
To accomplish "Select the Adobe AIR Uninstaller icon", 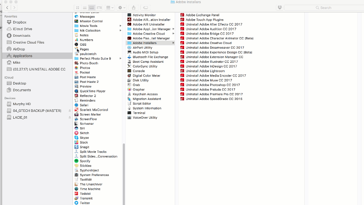I will pos(129,24).
